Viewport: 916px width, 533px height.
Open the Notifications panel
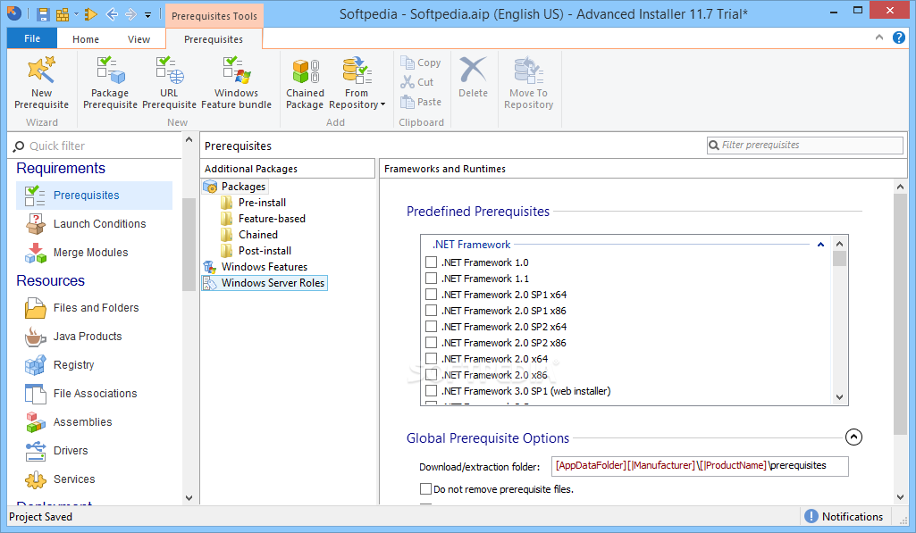tap(844, 516)
